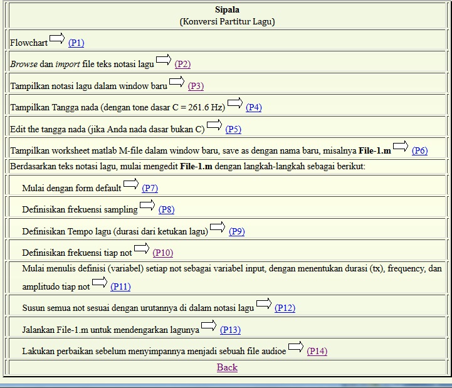Open the (P8) frekuensi sampling link
Viewport: 452px width, 388px height.
[x=166, y=209]
